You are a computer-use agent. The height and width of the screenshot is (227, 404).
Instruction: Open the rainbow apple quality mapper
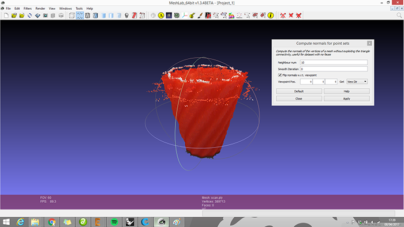pyautogui.click(x=231, y=16)
